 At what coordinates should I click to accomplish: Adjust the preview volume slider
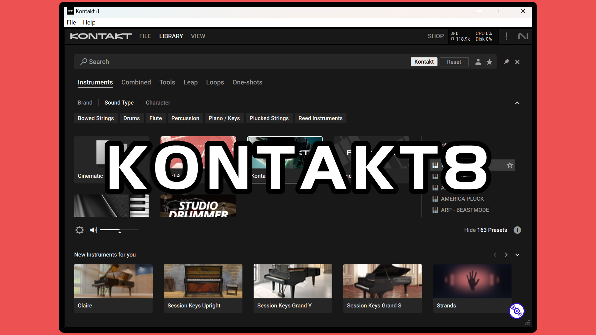pyautogui.click(x=120, y=230)
